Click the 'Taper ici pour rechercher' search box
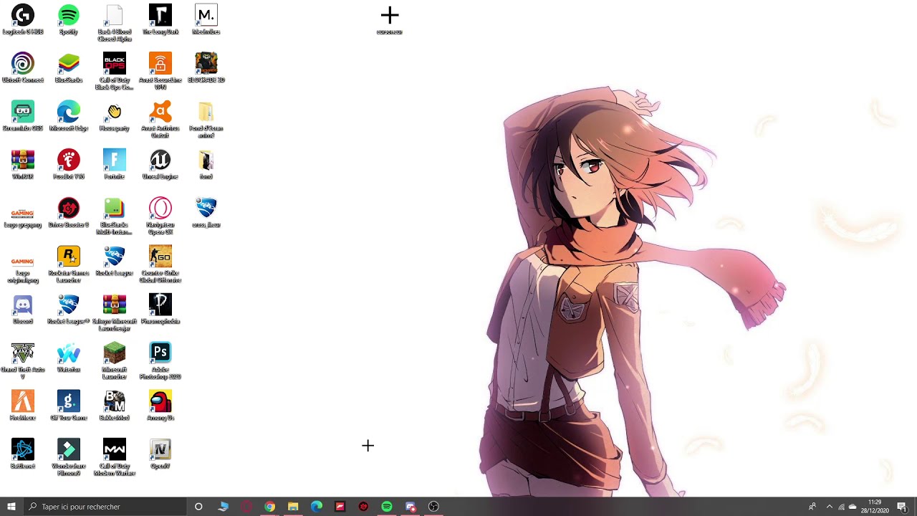 click(x=105, y=507)
